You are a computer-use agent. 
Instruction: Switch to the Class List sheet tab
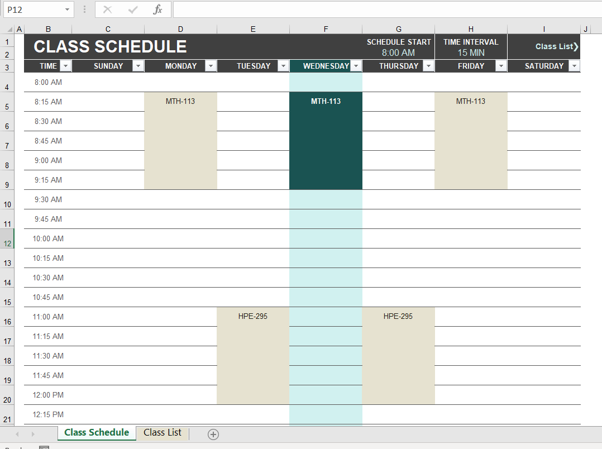click(x=162, y=433)
